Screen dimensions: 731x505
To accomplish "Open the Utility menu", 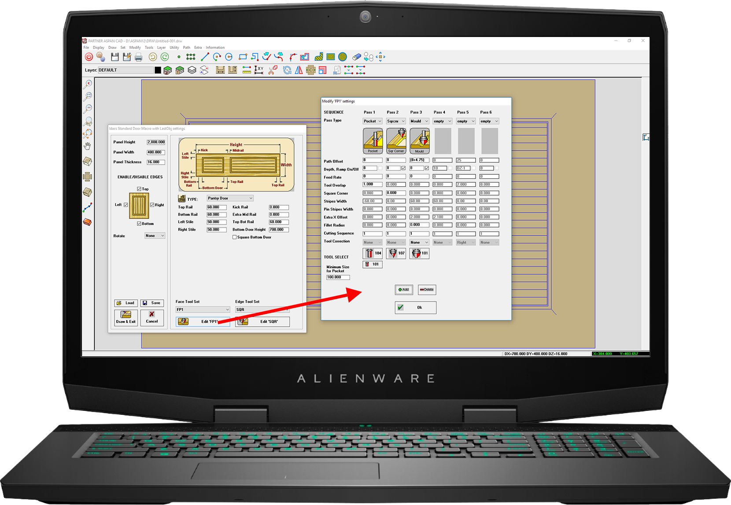I will (174, 48).
